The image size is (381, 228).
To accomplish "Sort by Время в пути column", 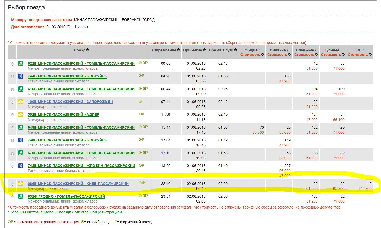I will (x=223, y=50).
